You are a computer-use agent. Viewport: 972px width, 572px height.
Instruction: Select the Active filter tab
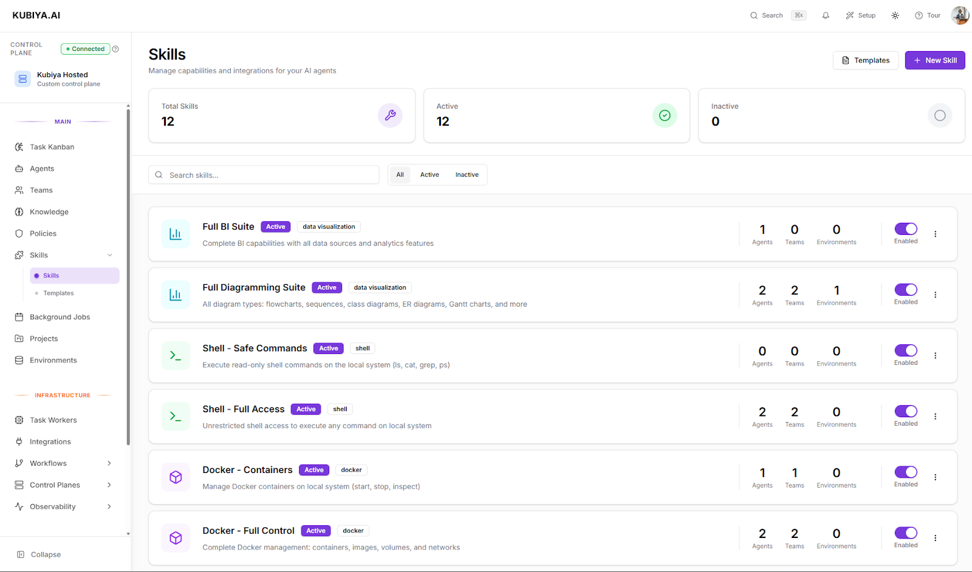(x=429, y=174)
